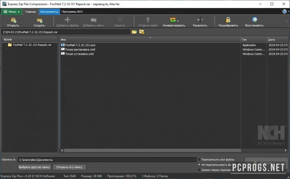The image size is (290, 179).
Task: Switch to the Программы NCH tab
Action: [72, 12]
